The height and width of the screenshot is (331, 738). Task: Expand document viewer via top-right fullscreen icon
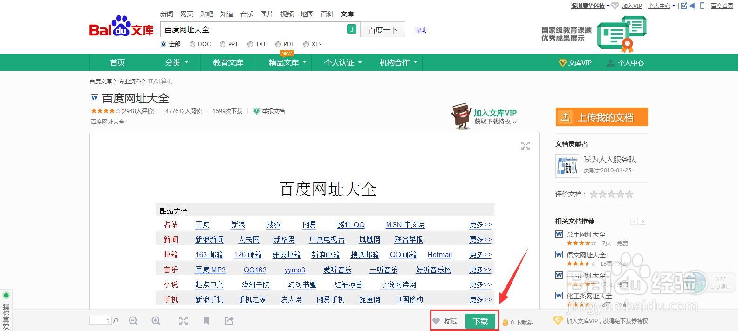(526, 146)
